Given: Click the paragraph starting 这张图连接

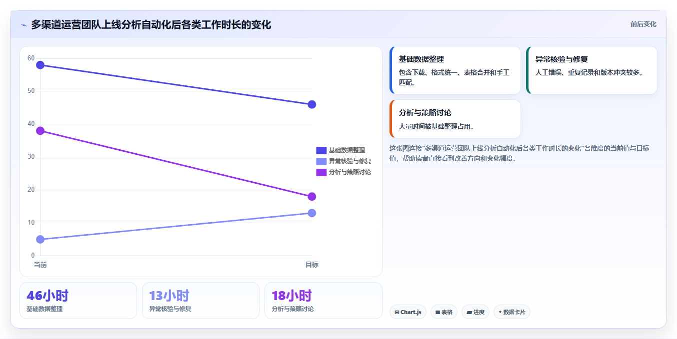Looking at the screenshot, I should click(519, 153).
